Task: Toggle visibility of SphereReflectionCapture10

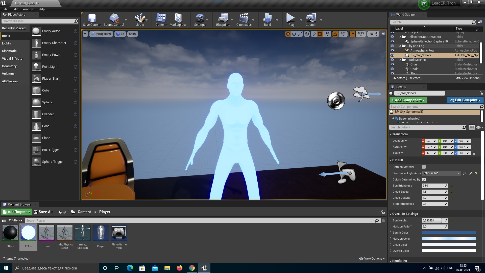Action: [x=392, y=41]
